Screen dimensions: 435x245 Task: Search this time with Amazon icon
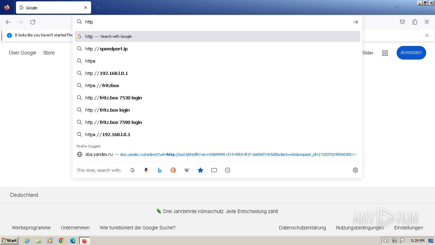click(x=146, y=170)
